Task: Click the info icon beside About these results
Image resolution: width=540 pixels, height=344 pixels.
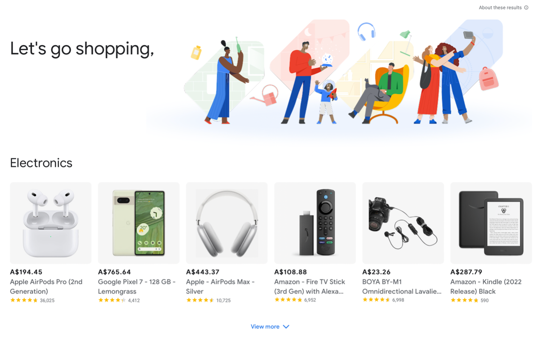Action: (526, 8)
